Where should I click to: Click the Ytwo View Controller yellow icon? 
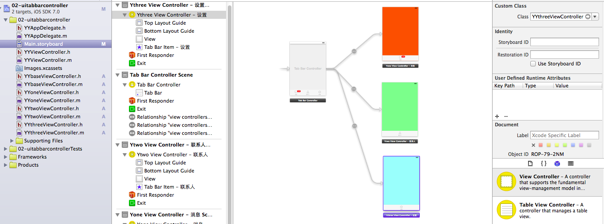tap(132, 155)
